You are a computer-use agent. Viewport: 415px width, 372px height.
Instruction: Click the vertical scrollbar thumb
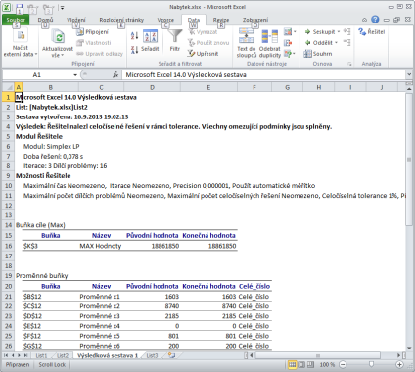(409, 160)
